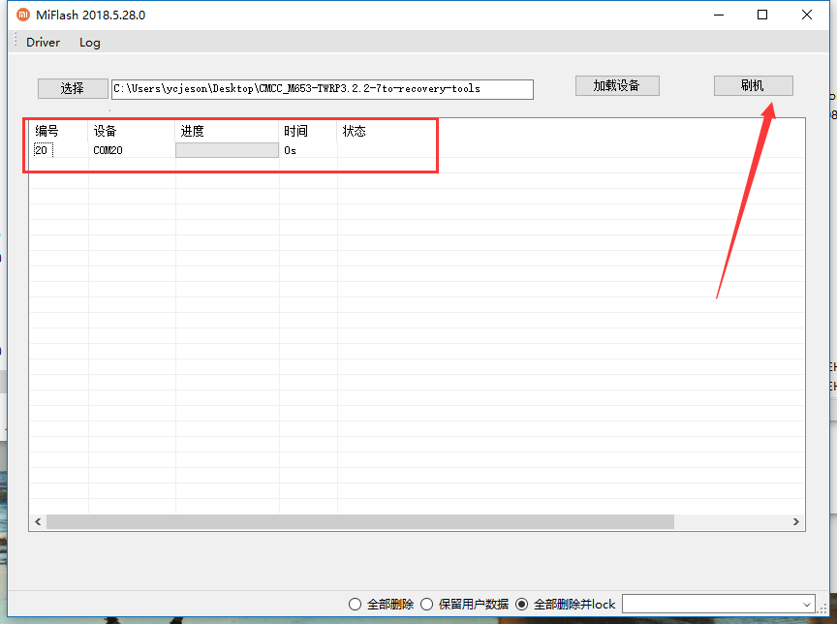
Task: Click the 设备 column header
Action: click(x=105, y=132)
